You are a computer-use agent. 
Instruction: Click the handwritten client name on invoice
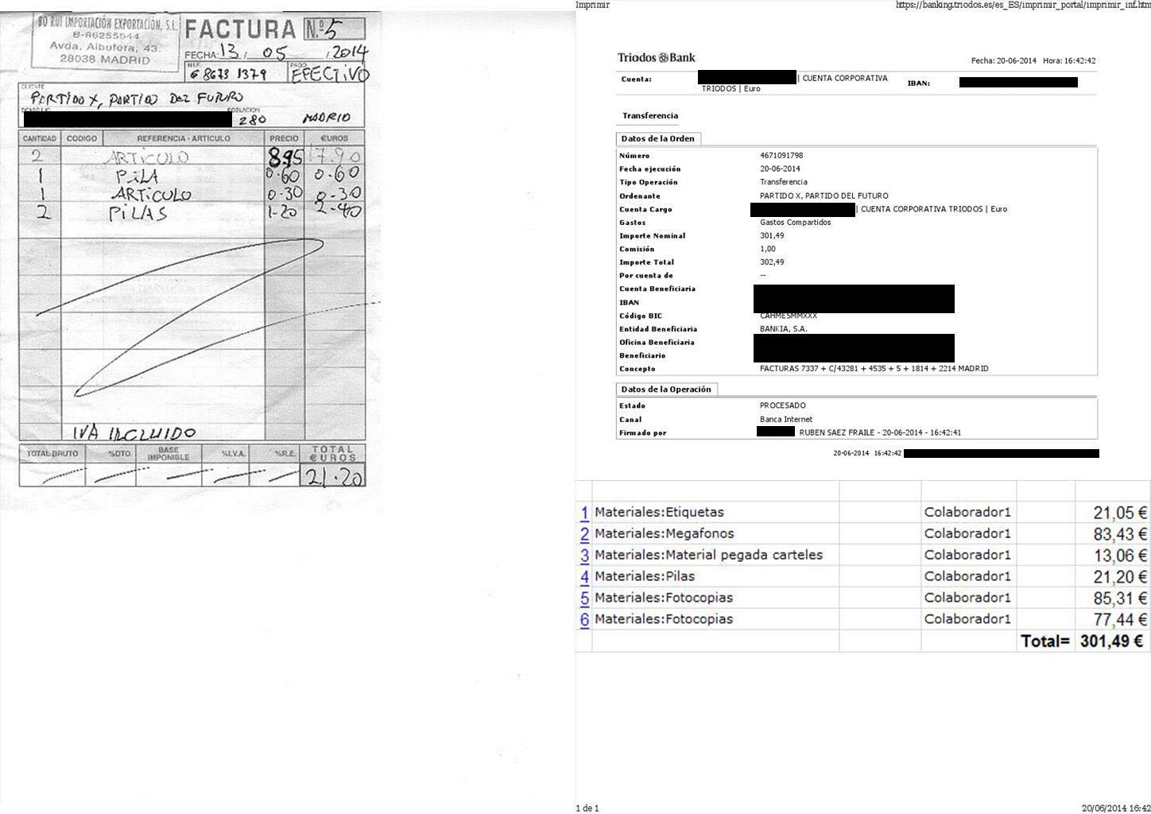(x=137, y=99)
